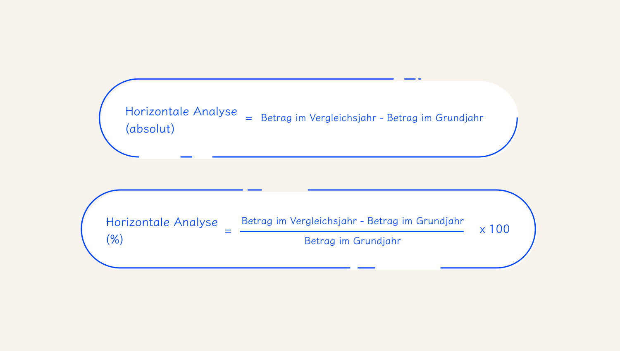Screen dimensions: 620x351
Task: Click "Betrag im Grundjahr" in the absolute formula
Action: pyautogui.click(x=435, y=118)
